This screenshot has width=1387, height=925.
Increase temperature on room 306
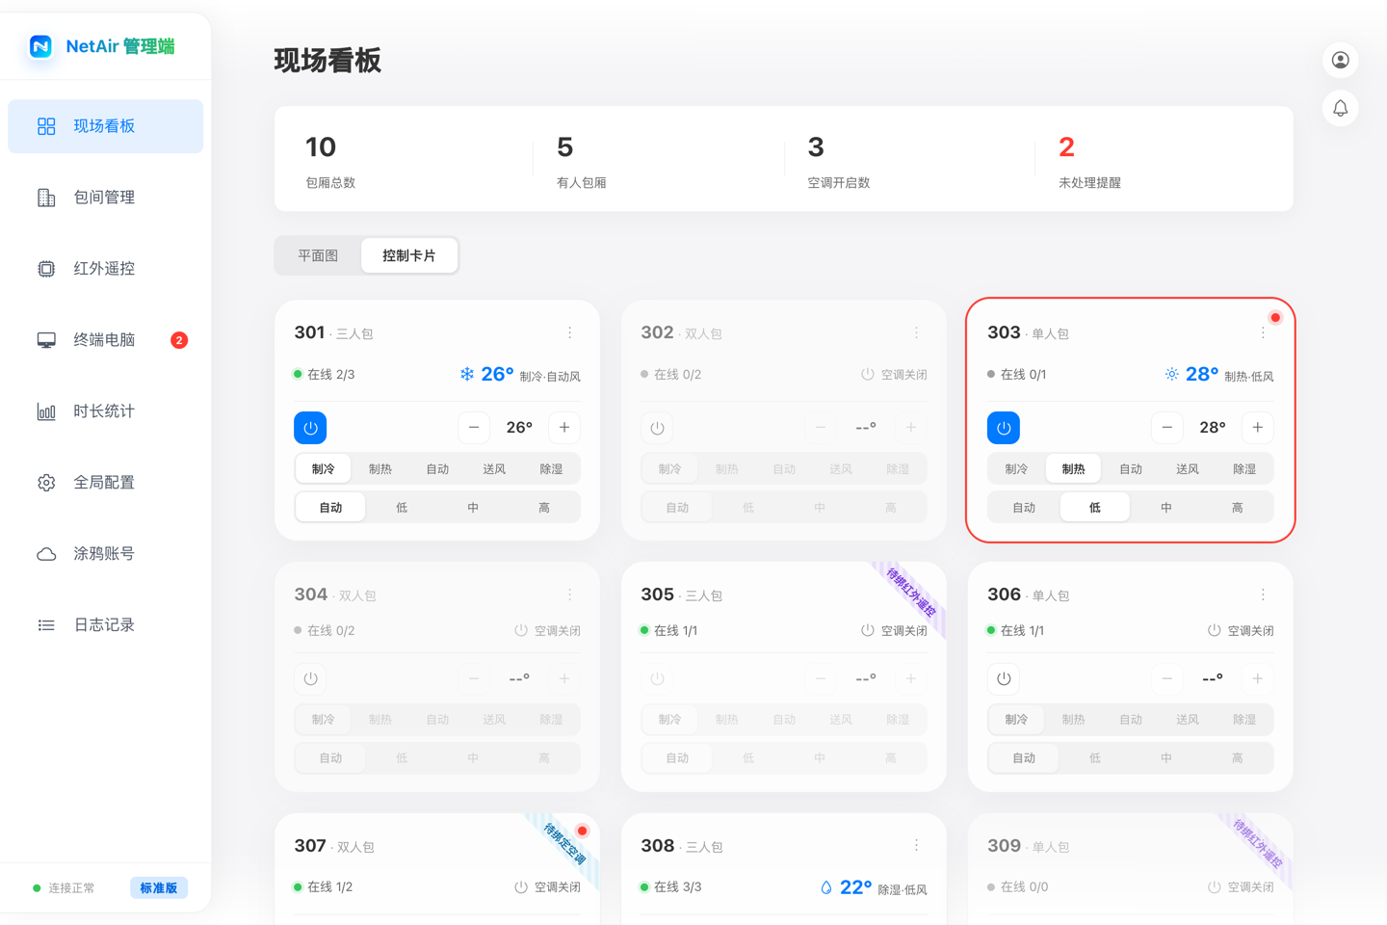pos(1258,678)
